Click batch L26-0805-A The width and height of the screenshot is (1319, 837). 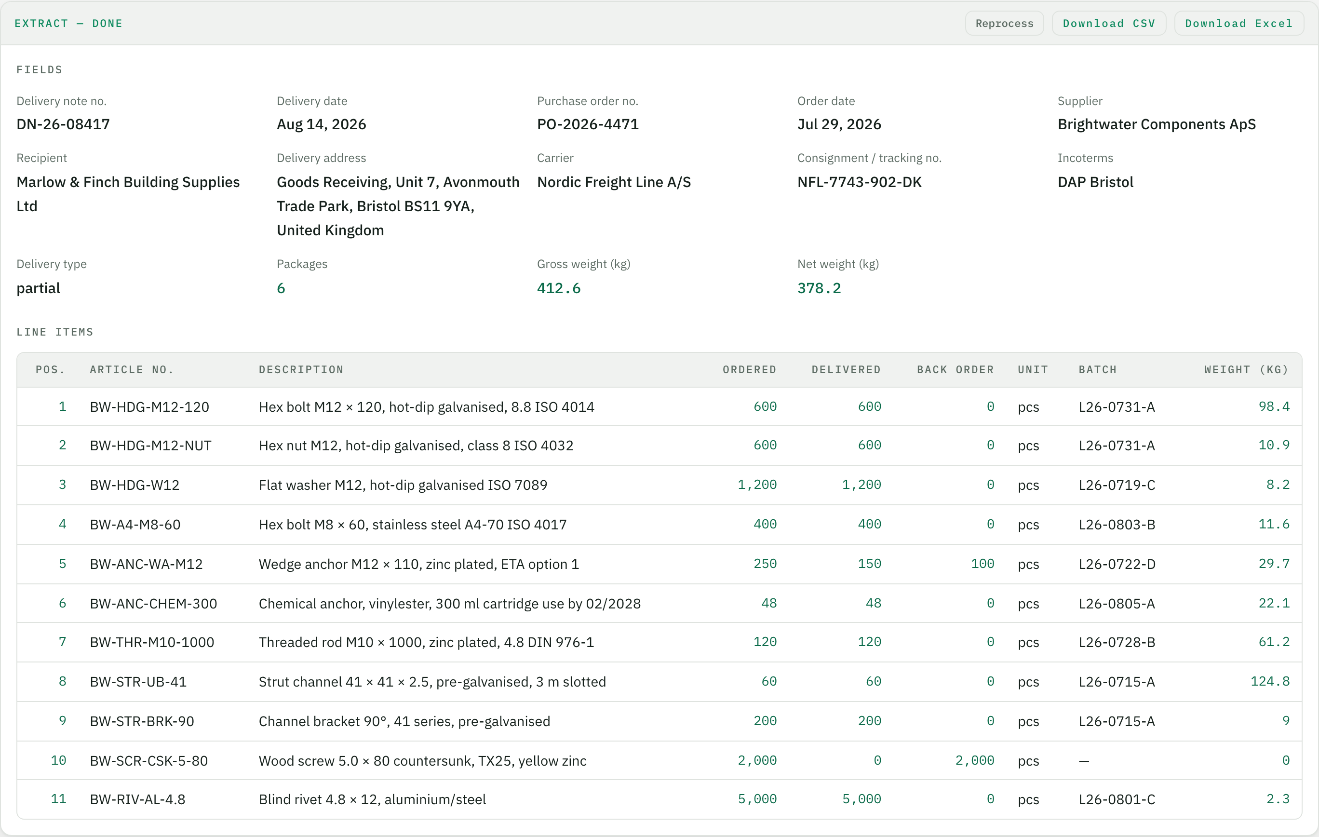pyautogui.click(x=1117, y=604)
